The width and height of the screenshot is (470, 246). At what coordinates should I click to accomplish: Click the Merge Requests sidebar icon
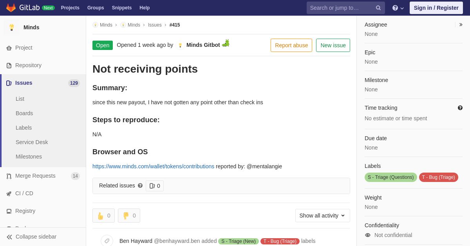pos(9,176)
